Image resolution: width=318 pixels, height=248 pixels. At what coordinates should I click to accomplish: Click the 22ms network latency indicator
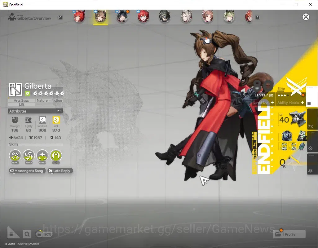click(10, 244)
